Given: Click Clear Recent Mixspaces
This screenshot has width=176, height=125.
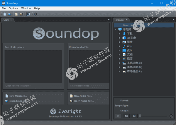Looking at the screenshot, I should [18, 86].
